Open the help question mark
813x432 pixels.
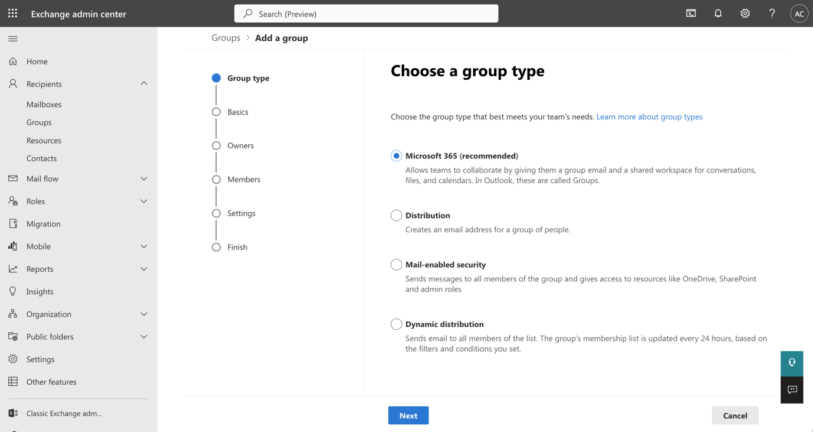(x=772, y=13)
